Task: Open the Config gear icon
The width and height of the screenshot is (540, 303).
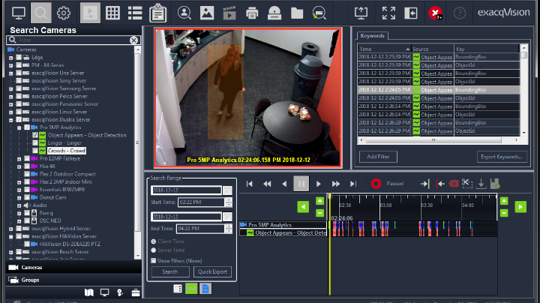Action: point(64,13)
